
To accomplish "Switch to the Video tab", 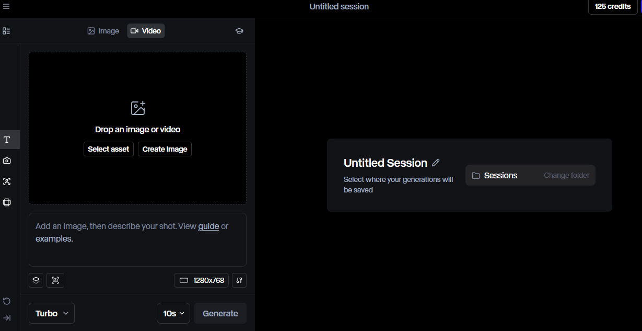I will 146,31.
